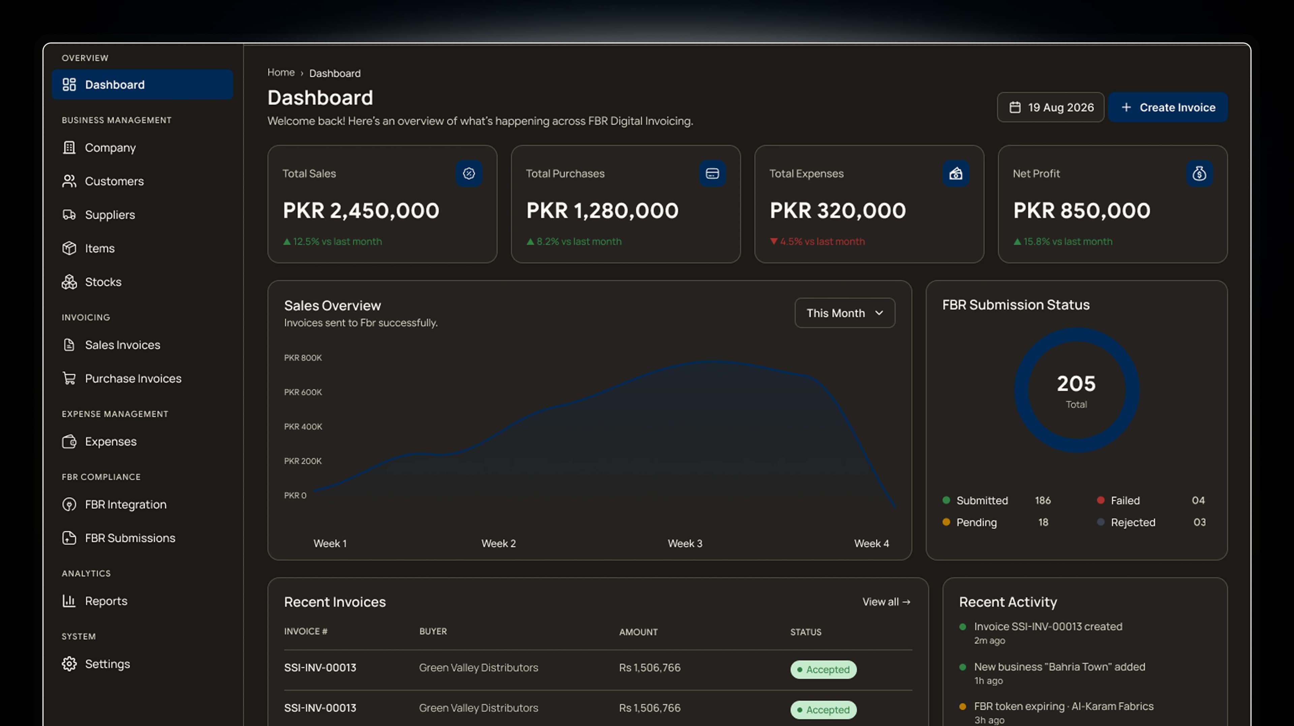Click the Create Invoice button
Image resolution: width=1294 pixels, height=726 pixels.
[1168, 107]
